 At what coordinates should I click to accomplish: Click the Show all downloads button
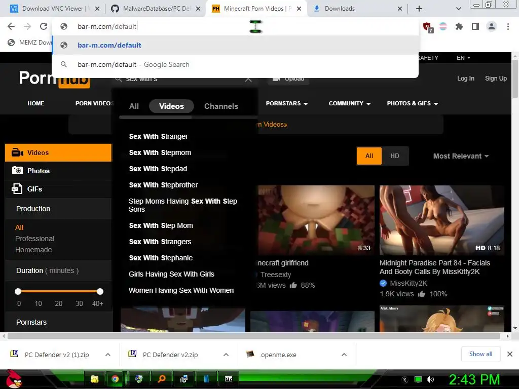(x=480, y=354)
